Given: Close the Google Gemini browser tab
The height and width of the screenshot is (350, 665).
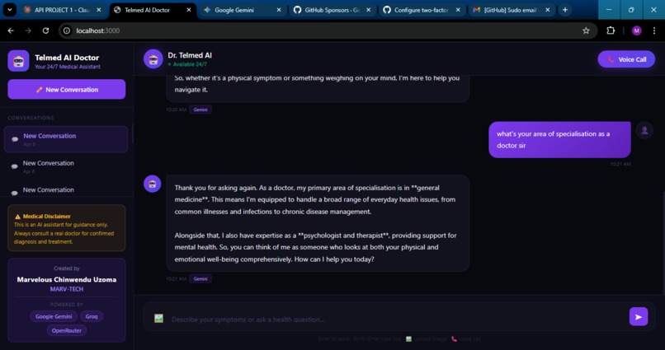Looking at the screenshot, I should coord(279,10).
